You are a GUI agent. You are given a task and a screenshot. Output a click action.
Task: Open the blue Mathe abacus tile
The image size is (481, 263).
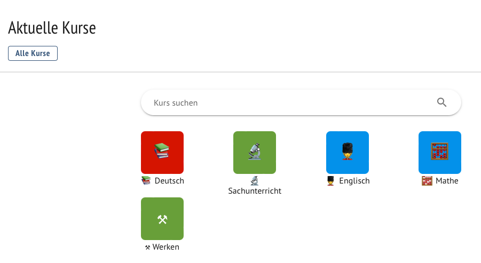tap(440, 153)
